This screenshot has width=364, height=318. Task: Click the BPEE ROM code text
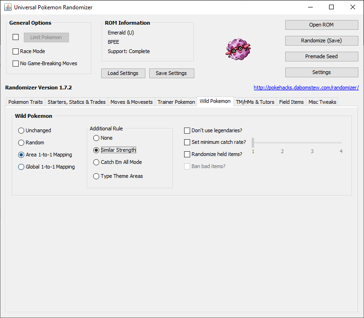[113, 42]
